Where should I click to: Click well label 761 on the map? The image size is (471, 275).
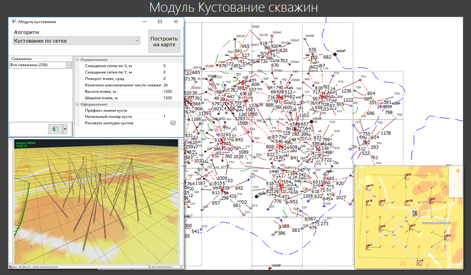(x=374, y=157)
